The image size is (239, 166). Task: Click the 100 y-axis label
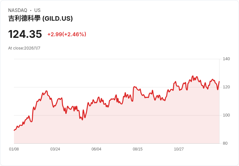point(226,115)
